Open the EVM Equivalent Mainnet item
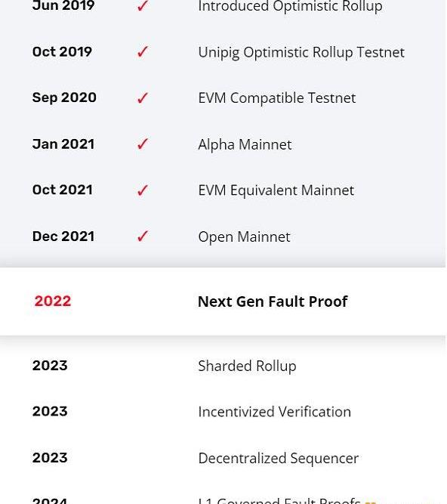447x504 pixels. [276, 190]
